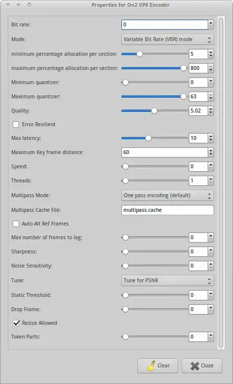Click the Quality spin box value 5.02

click(x=198, y=111)
